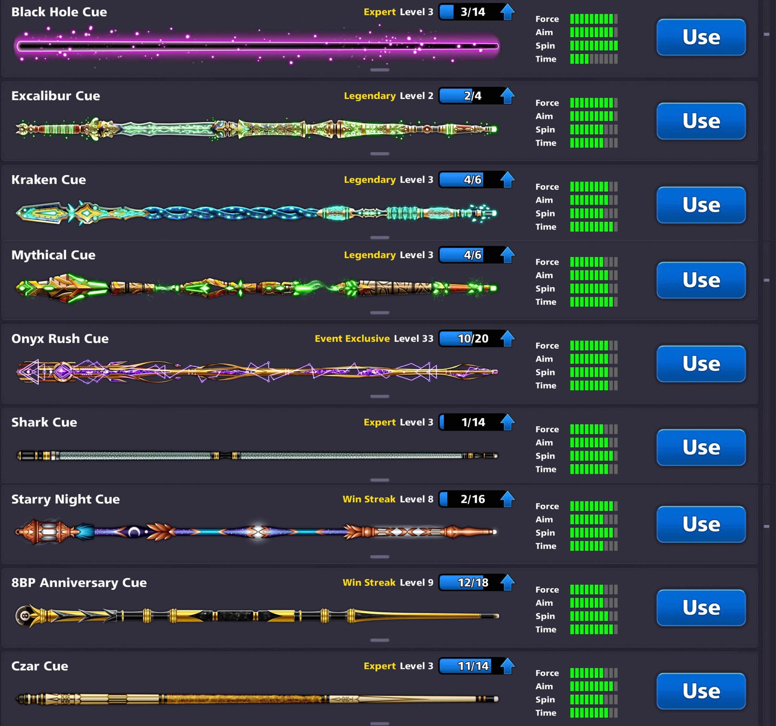
Task: Click the Czar Cue stick image
Action: 256,699
